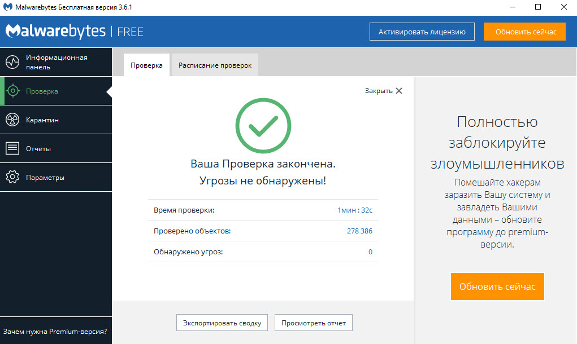Click Обновить сейчас button in promo panel
Viewport: 577px width, 344px height.
[x=497, y=286]
